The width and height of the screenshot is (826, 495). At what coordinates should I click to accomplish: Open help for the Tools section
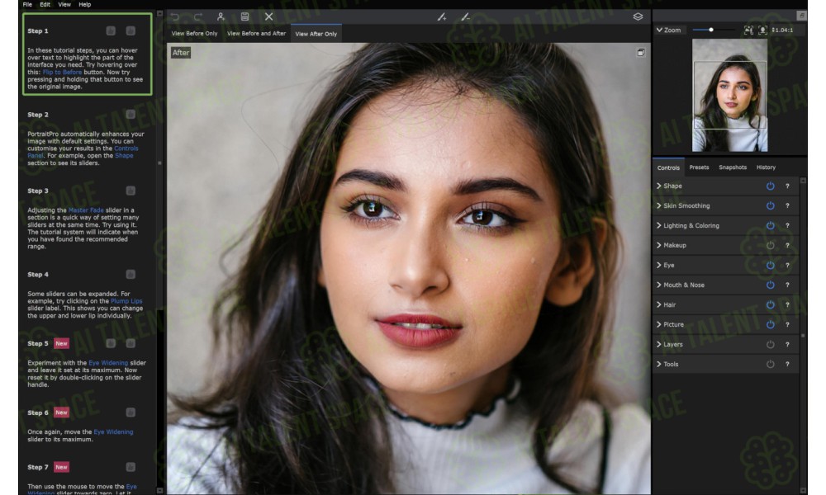point(787,364)
